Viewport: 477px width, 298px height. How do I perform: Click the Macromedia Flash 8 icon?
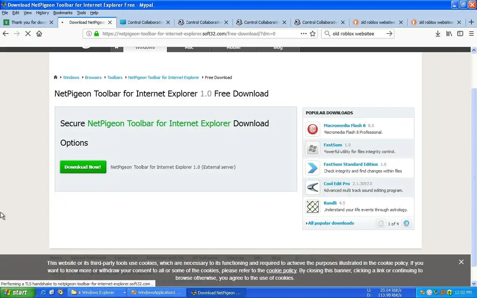(312, 129)
